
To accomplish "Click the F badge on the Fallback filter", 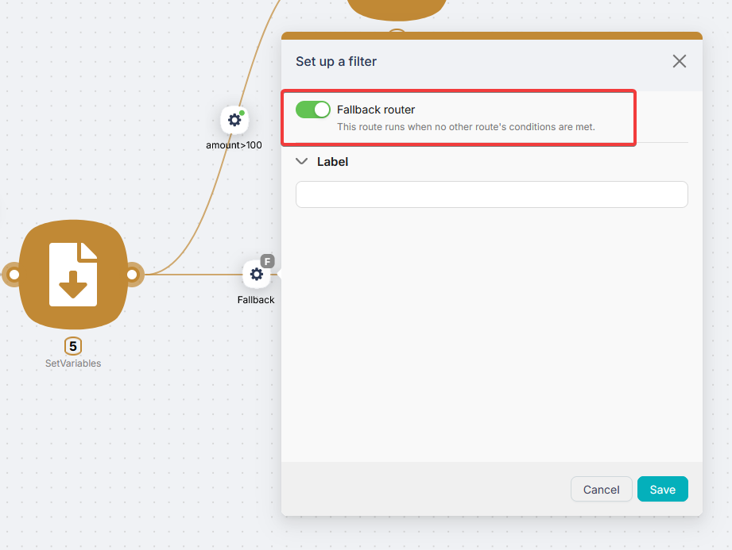I will click(267, 261).
